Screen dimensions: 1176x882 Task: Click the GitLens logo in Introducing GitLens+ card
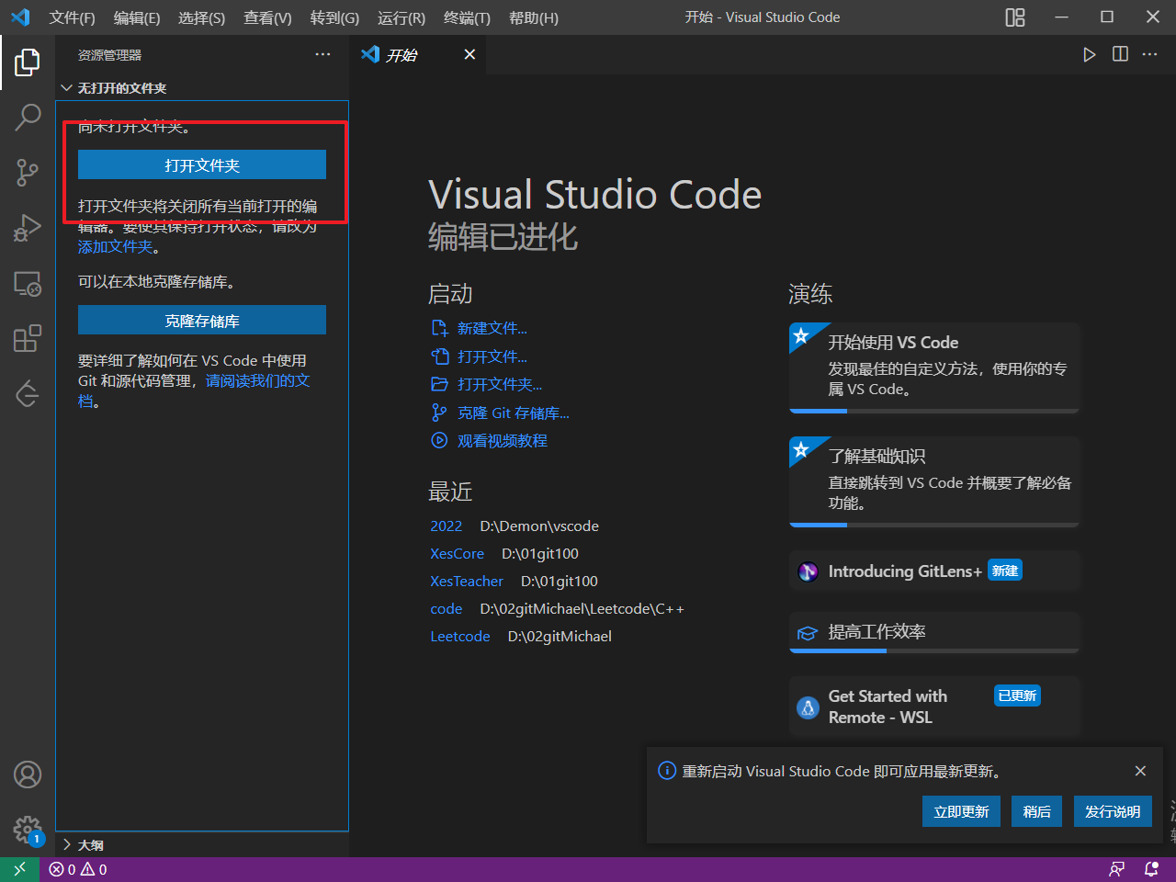808,571
